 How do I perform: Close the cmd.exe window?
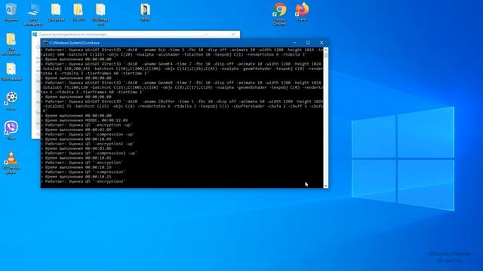[x=321, y=43]
